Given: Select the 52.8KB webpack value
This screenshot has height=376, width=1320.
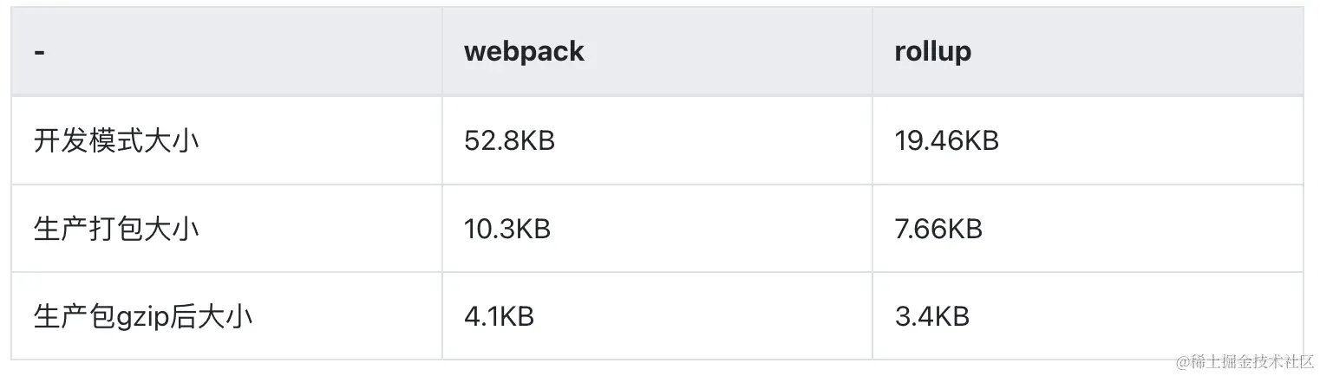Looking at the screenshot, I should [x=509, y=141].
